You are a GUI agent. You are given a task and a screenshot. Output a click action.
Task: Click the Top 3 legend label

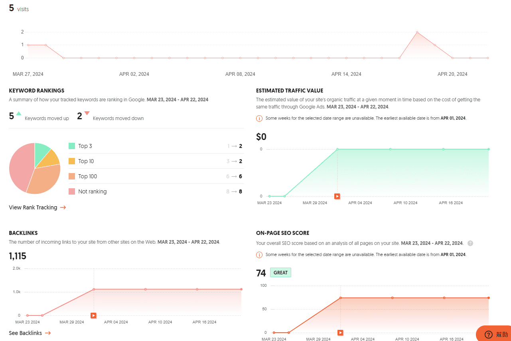tap(85, 146)
